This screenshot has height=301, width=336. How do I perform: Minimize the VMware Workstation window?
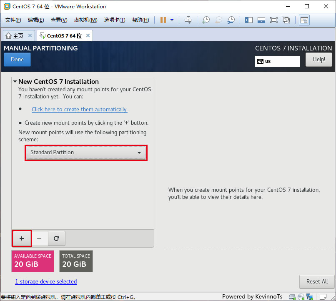coord(288,6)
